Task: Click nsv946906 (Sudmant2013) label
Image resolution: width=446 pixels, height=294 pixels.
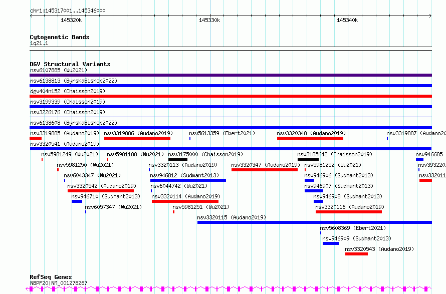Action: tap(339, 175)
